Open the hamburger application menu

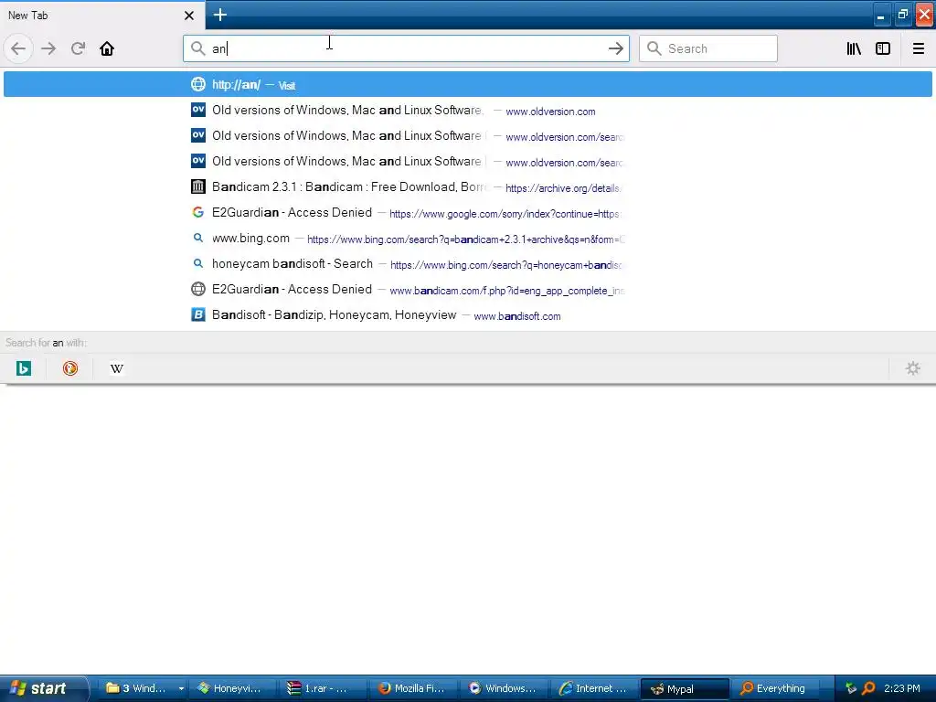919,48
